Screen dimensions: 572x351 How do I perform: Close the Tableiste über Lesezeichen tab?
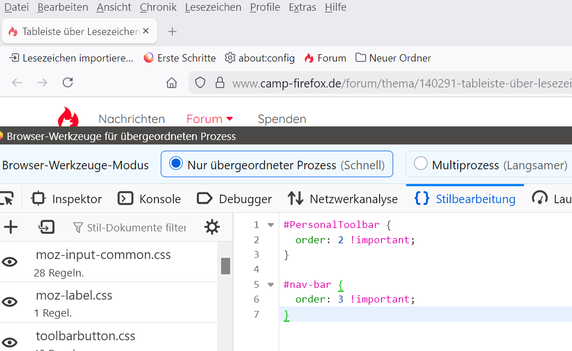pyautogui.click(x=146, y=31)
